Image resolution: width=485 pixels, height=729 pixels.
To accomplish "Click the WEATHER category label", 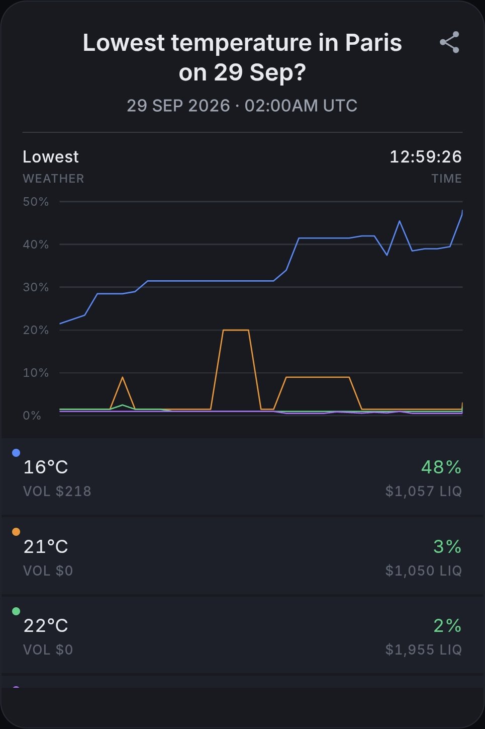I will [53, 179].
